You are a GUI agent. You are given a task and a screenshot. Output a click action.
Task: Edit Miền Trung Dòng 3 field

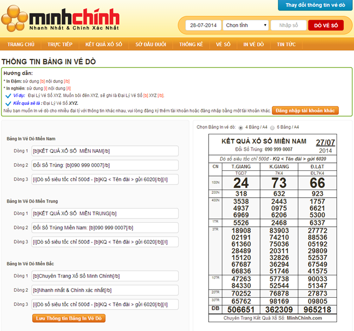coord(105,242)
